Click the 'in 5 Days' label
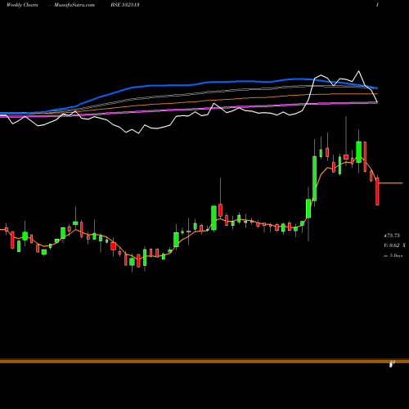The width and height of the screenshot is (409, 409). [393, 256]
